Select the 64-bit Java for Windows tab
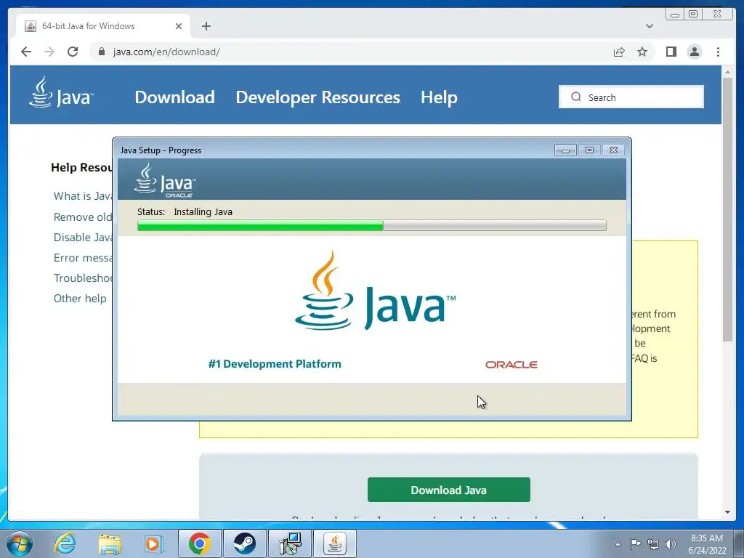Viewport: 744px width, 558px height. coord(103,26)
